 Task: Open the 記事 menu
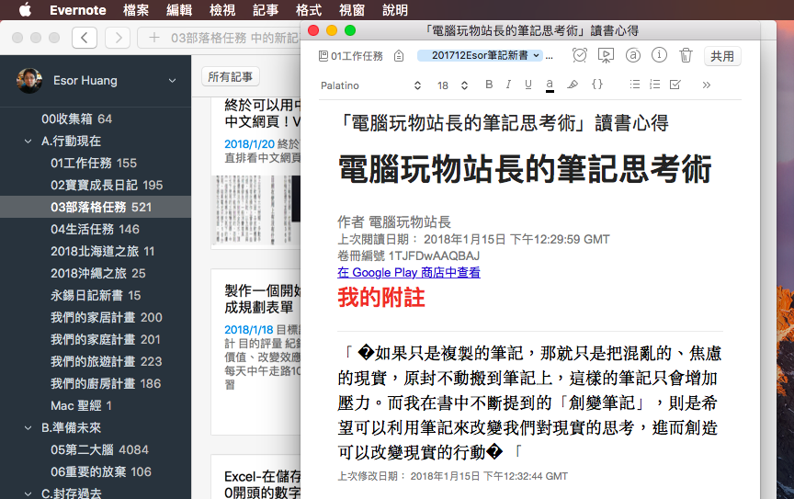[x=266, y=10]
